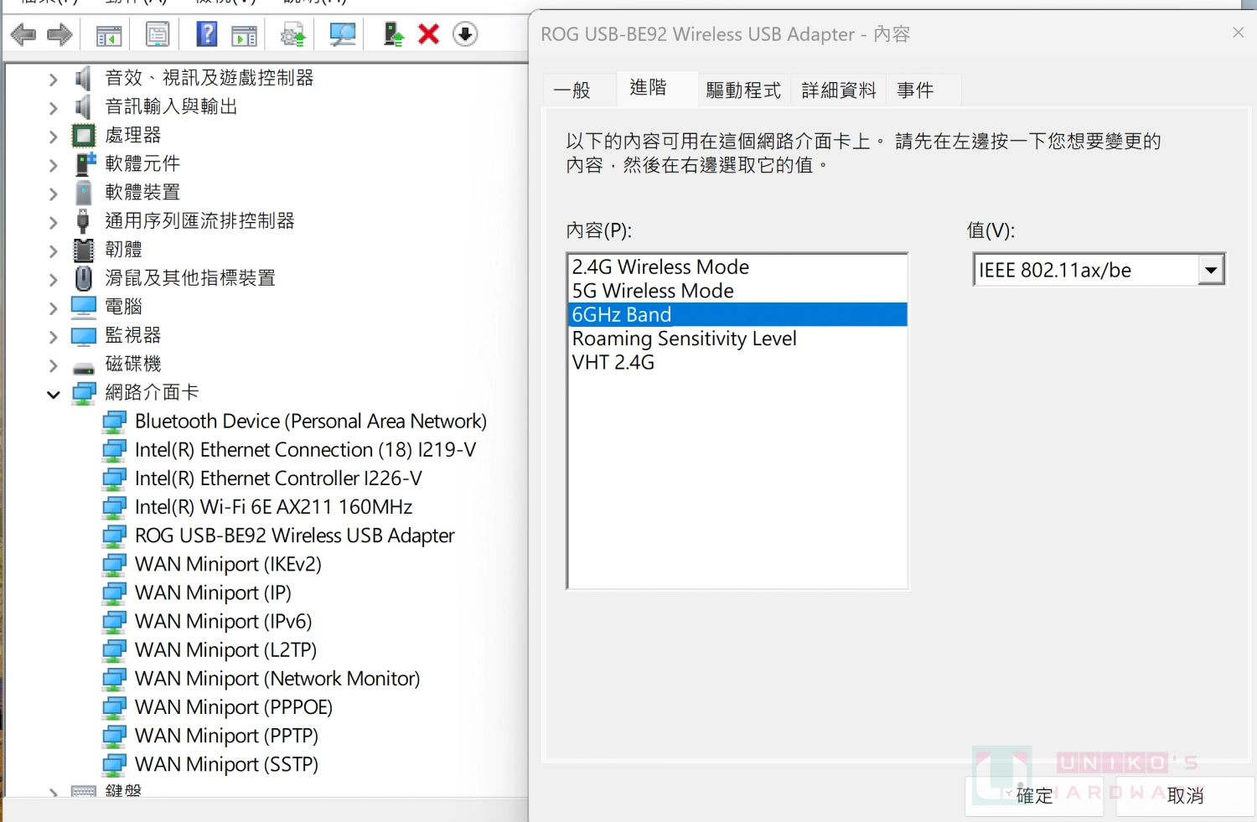The height and width of the screenshot is (822, 1257).
Task: Expand the 音訊輸入與輸出 category
Action: [x=54, y=108]
